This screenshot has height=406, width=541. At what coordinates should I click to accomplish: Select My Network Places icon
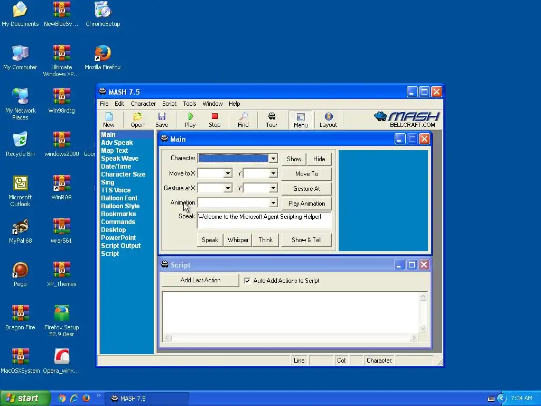click(20, 104)
